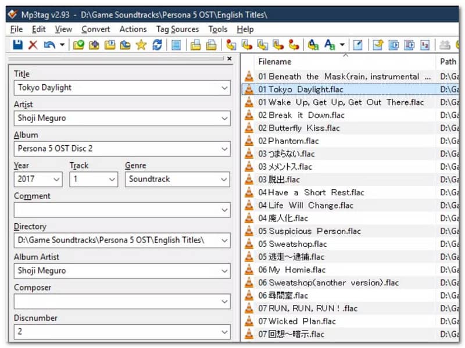Image resolution: width=465 pixels, height=348 pixels.
Task: Open the Tools menu
Action: [x=217, y=29]
